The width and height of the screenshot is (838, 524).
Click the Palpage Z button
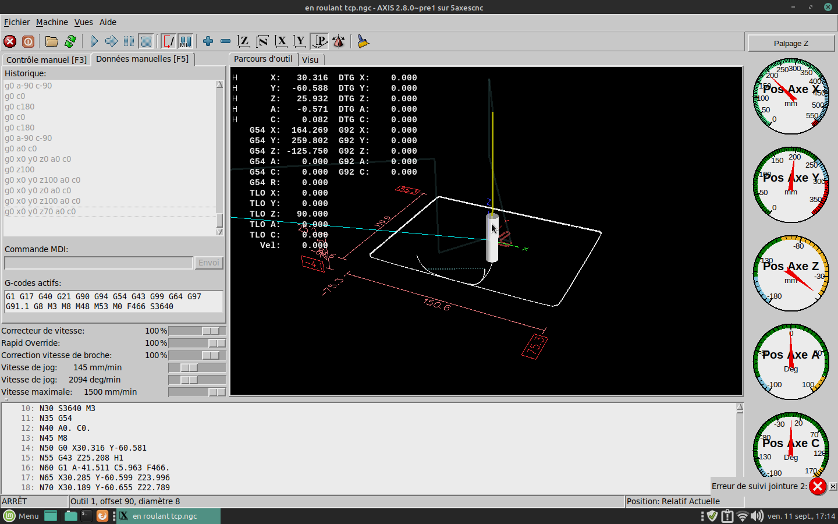791,43
